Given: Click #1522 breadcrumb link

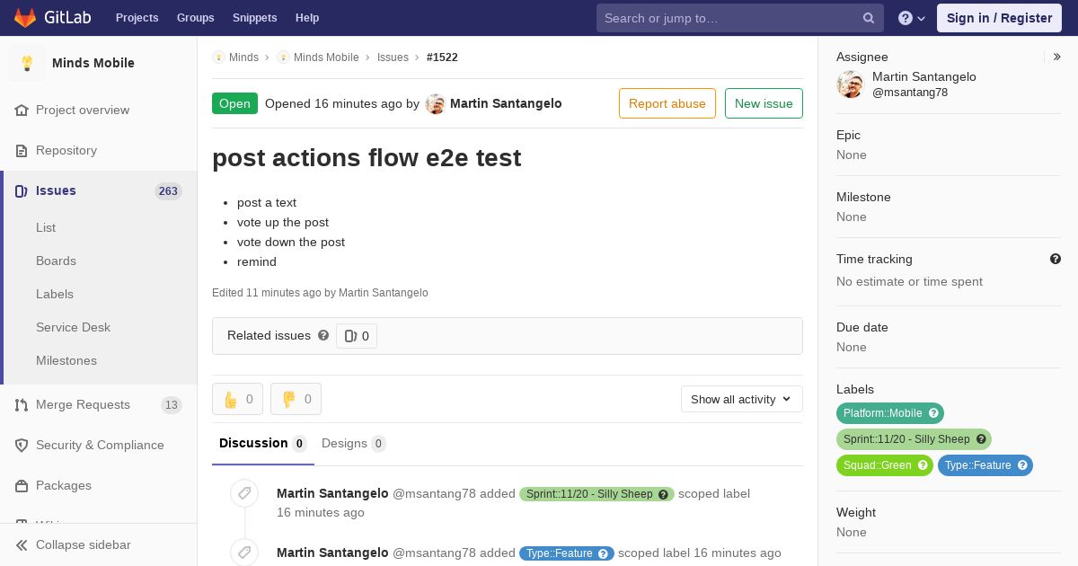Looking at the screenshot, I should tap(442, 57).
